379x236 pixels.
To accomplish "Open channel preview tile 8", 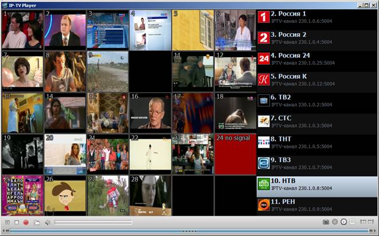I will pos(65,72).
